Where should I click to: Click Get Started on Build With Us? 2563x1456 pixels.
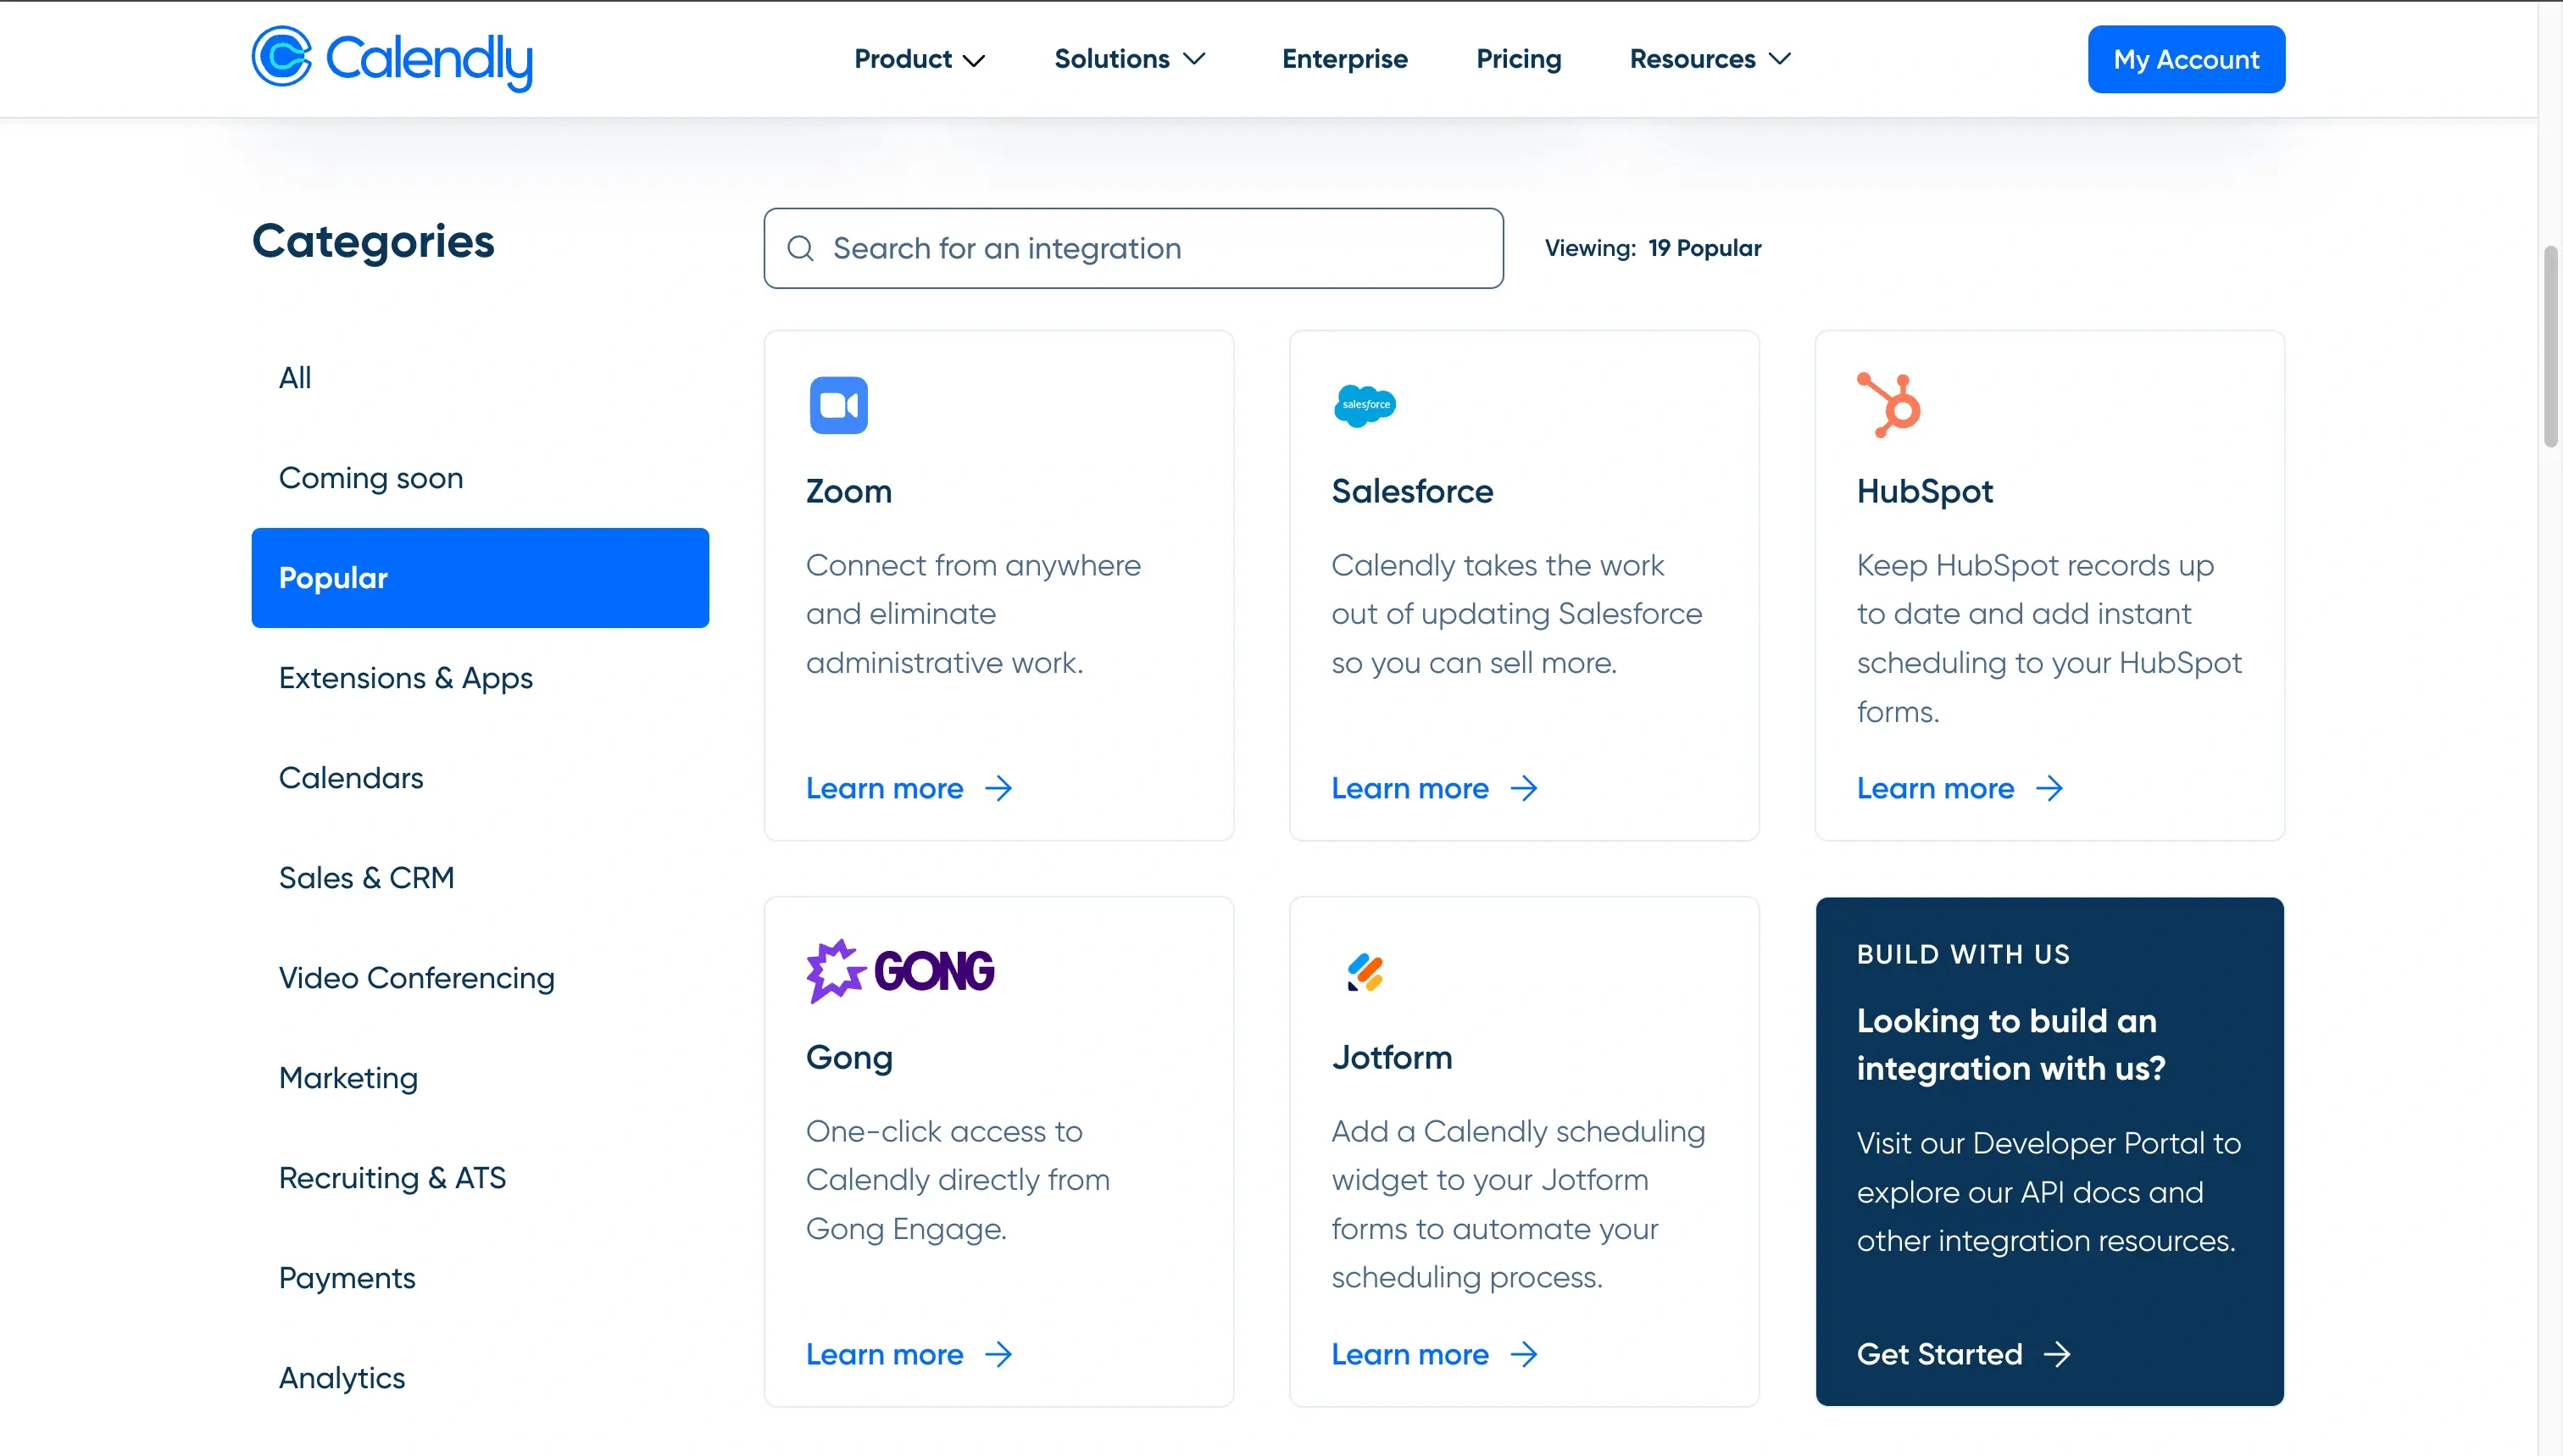(x=1960, y=1354)
